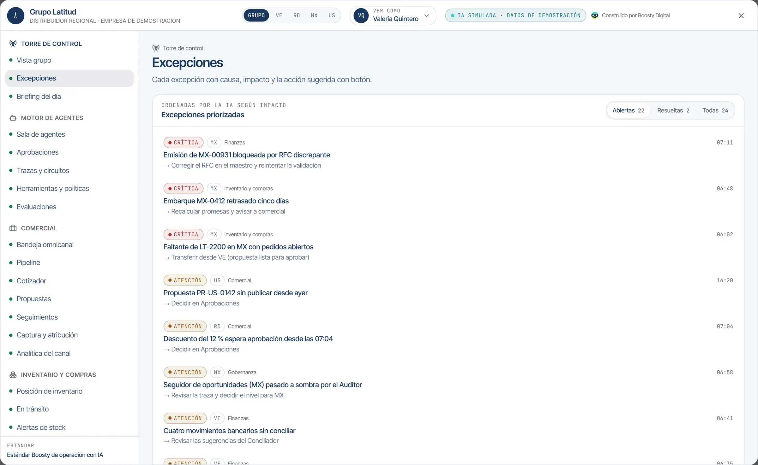The height and width of the screenshot is (465, 758).
Task: Close the demo window with the X
Action: 741,15
